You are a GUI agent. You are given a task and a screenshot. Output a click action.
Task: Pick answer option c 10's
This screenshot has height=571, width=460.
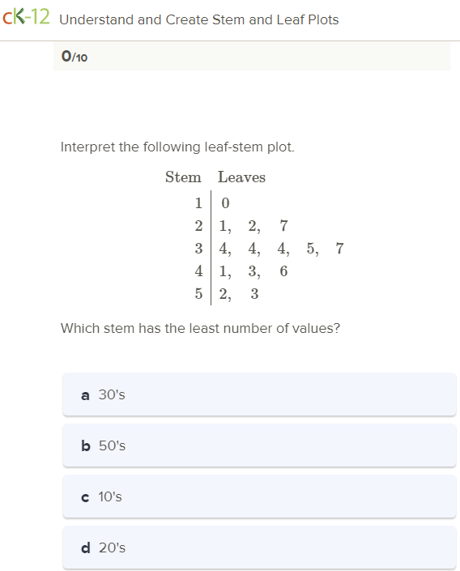pos(259,496)
